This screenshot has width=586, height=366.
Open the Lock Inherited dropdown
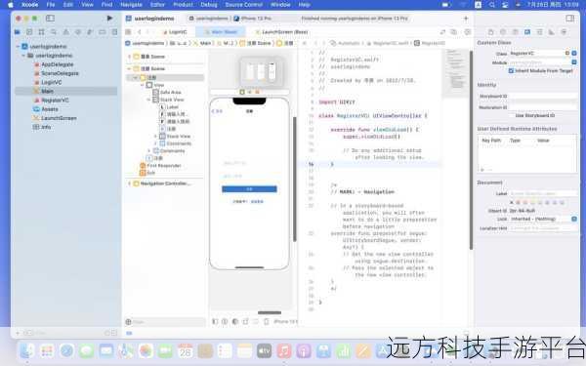tap(574, 219)
